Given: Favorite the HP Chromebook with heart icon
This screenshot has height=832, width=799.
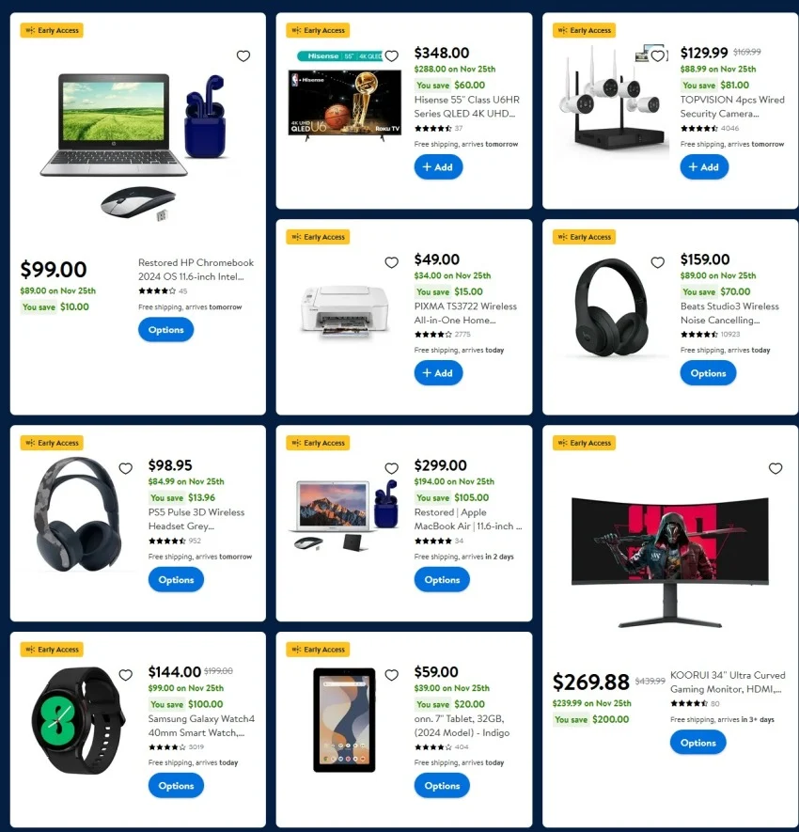Looking at the screenshot, I should (243, 55).
